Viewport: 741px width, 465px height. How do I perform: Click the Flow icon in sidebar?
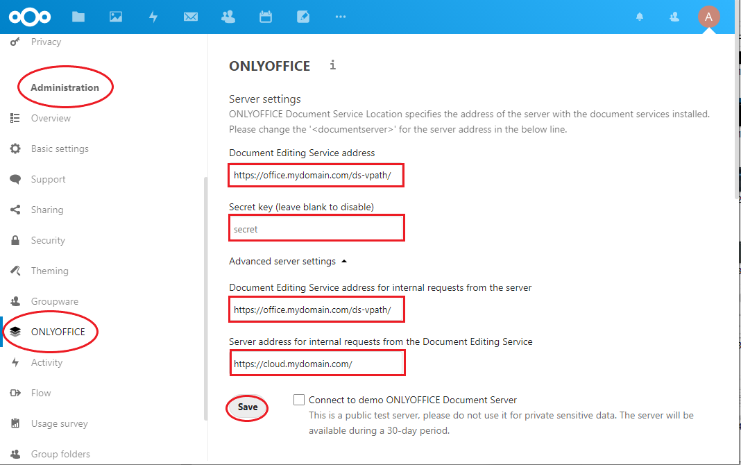[15, 394]
